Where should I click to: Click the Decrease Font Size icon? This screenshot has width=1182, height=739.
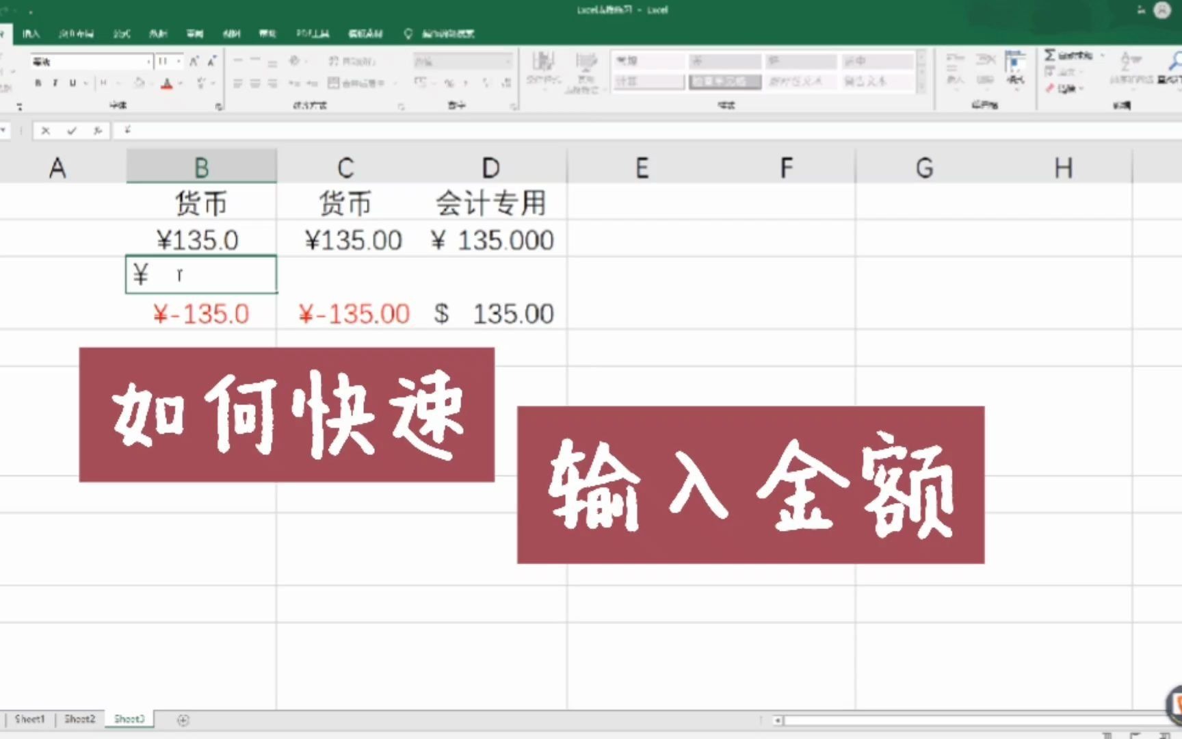tap(211, 62)
